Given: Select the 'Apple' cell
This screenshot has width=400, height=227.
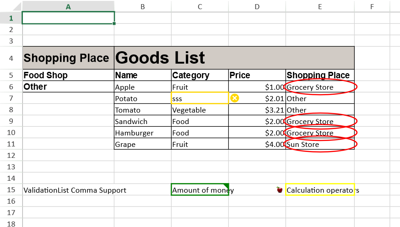Looking at the screenshot, I should [x=143, y=86].
